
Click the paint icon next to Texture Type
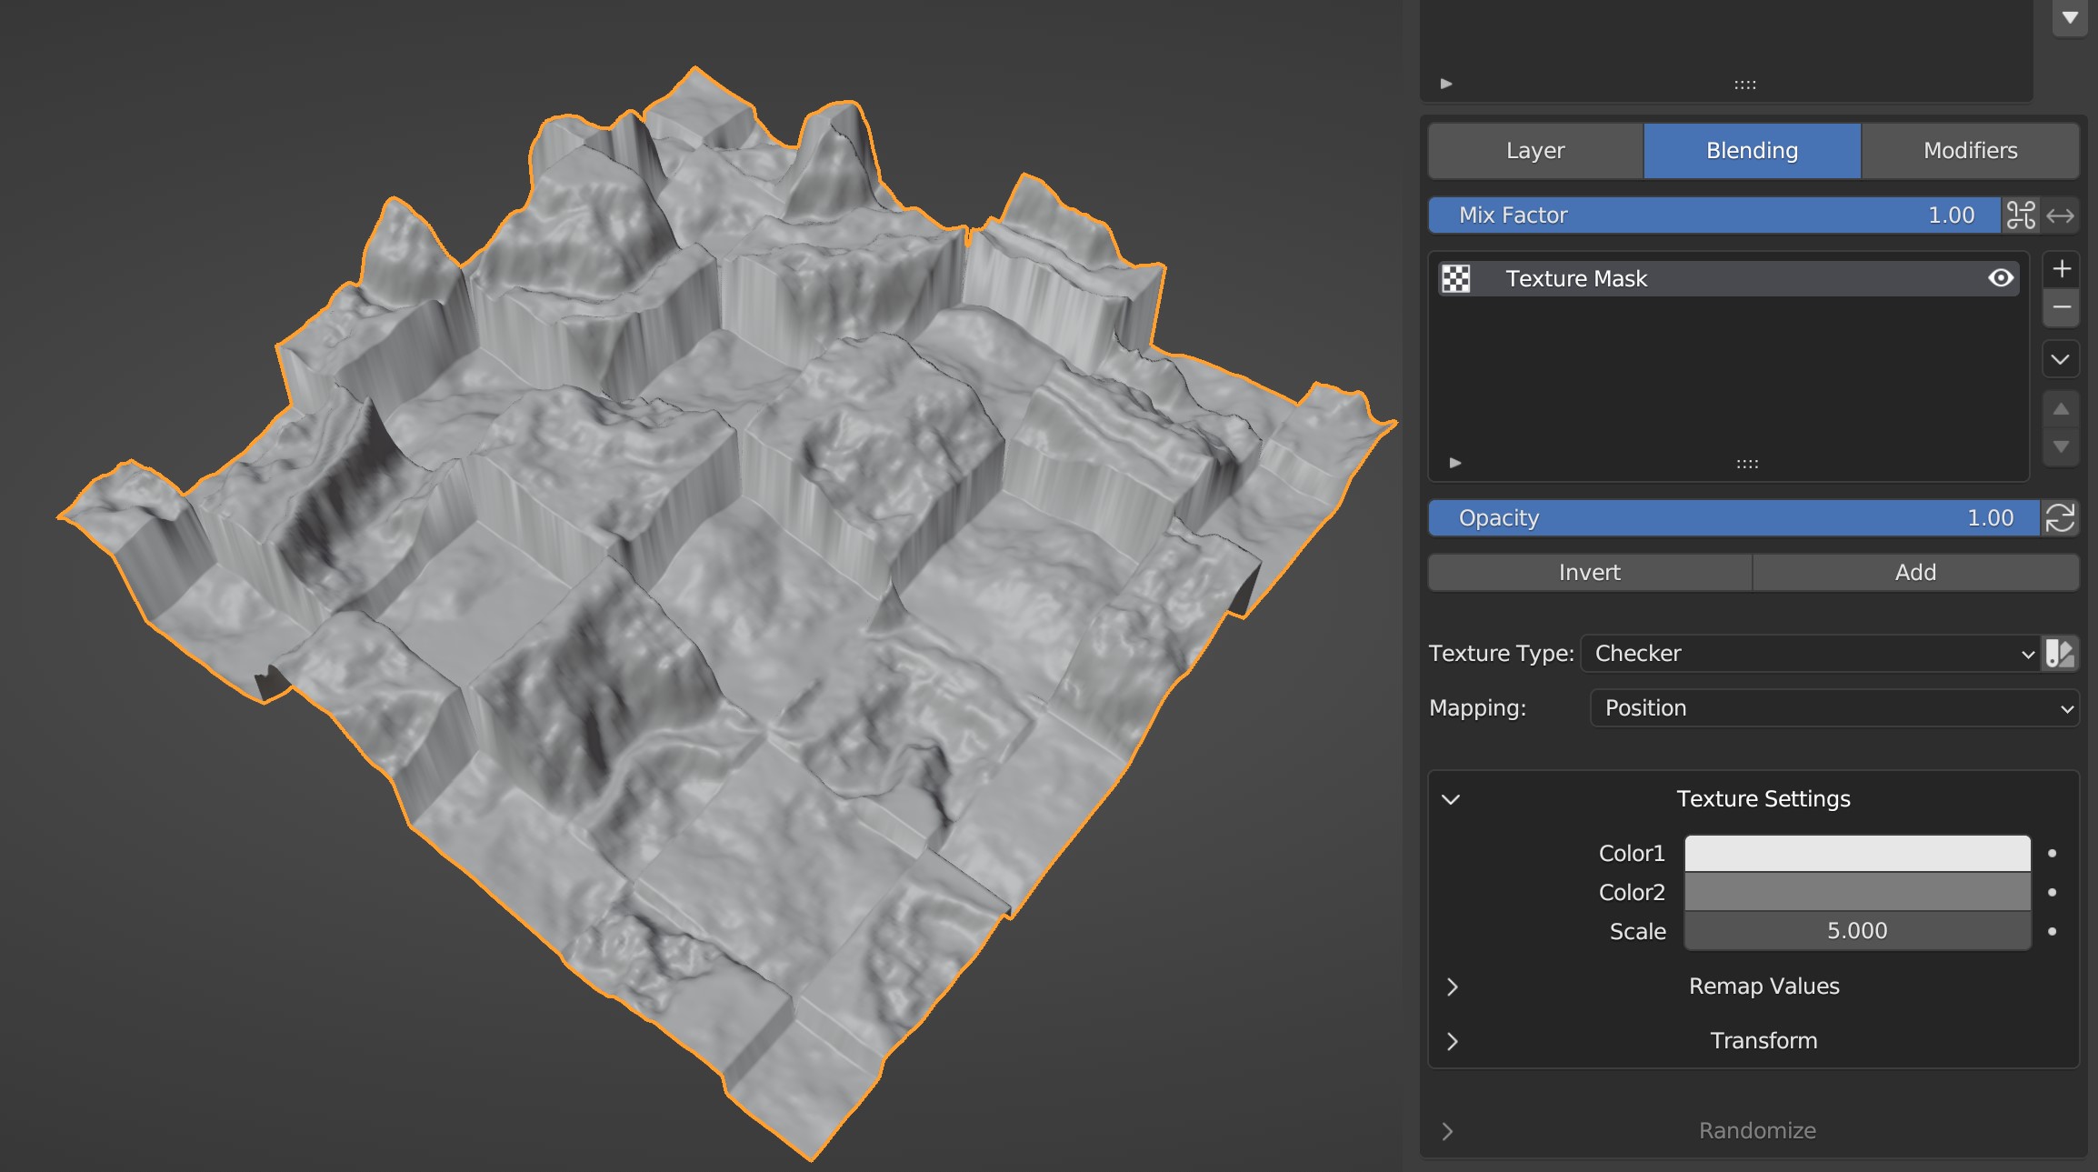2060,653
